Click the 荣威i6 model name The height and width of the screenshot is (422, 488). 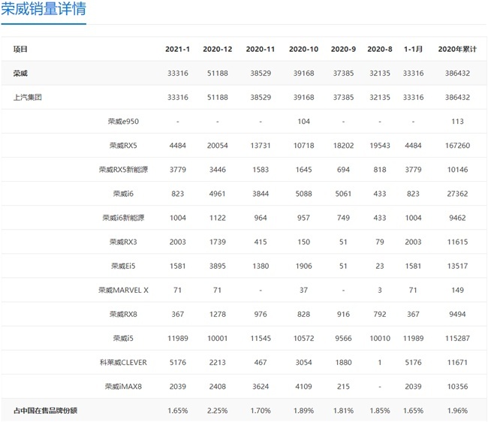coord(123,194)
